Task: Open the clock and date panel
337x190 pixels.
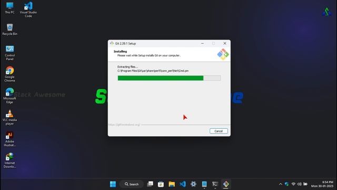Action: (x=322, y=184)
